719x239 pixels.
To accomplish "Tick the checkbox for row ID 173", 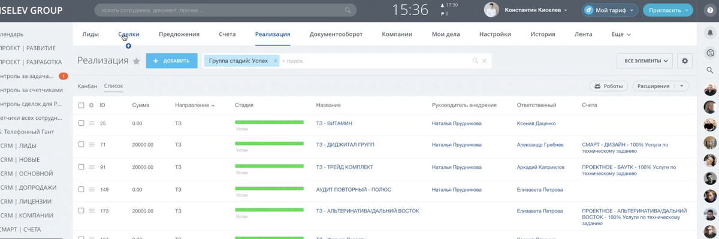I will click(x=81, y=211).
